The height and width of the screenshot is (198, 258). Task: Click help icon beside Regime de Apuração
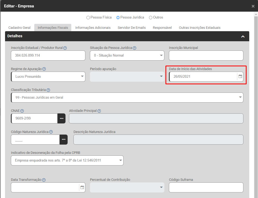44,69
